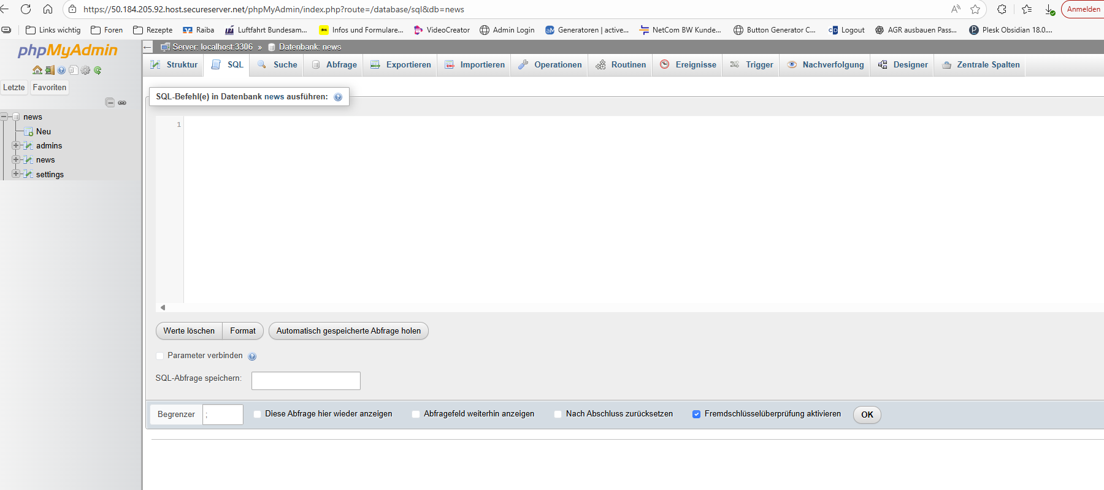Screen dimensions: 1104x490
Task: Open the settings gear icon in sidebar
Action: (x=85, y=70)
